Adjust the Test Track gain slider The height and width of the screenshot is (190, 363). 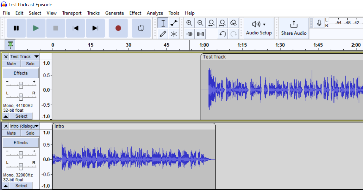pyautogui.click(x=21, y=85)
